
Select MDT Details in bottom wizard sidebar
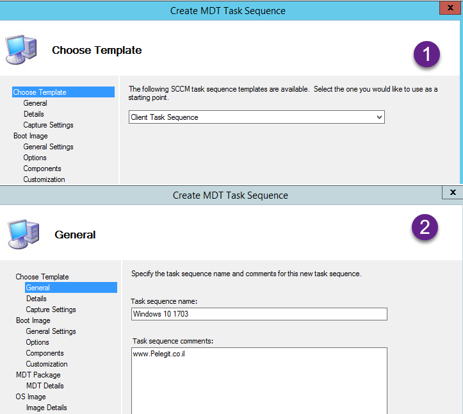point(45,386)
